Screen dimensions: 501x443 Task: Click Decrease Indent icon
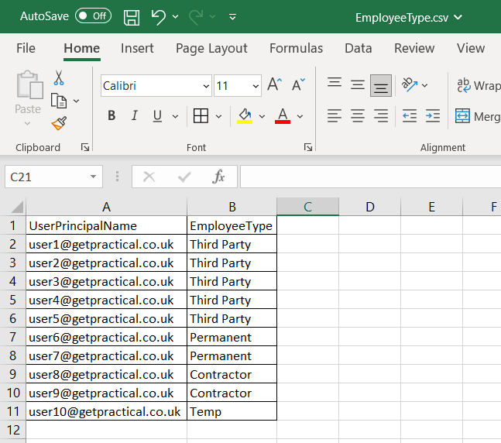410,115
